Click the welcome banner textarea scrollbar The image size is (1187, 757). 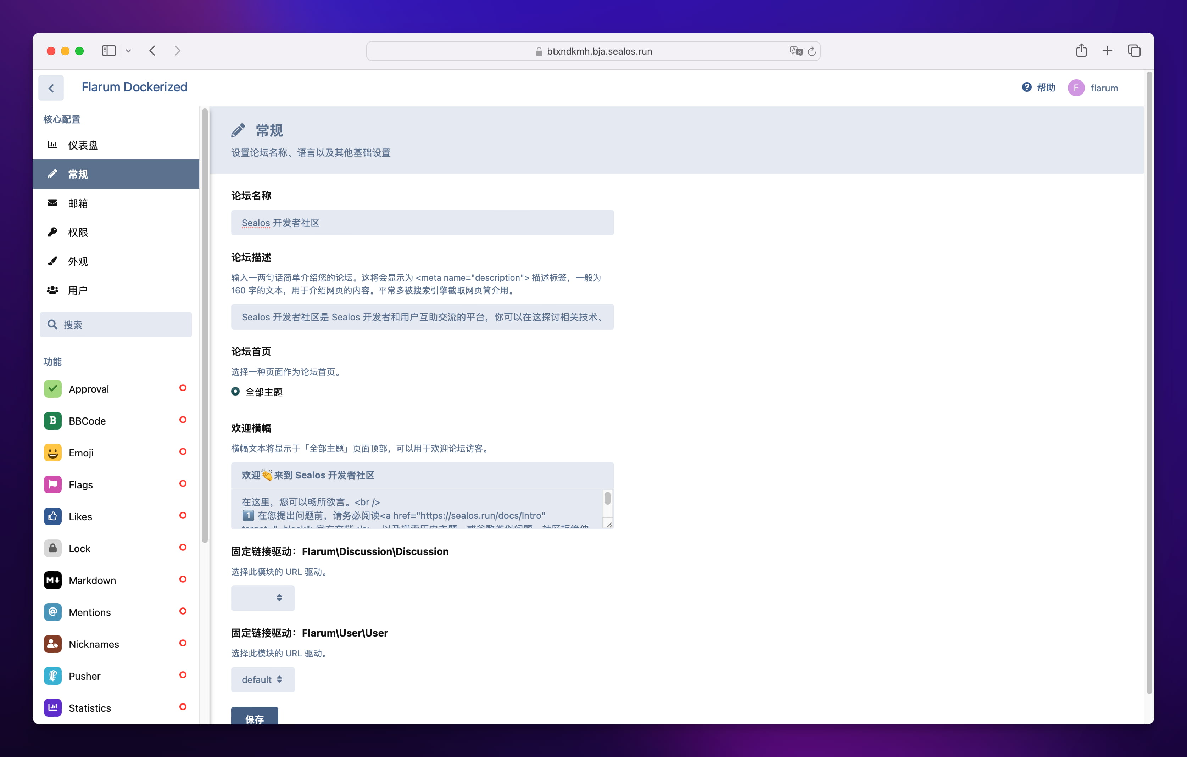click(607, 498)
